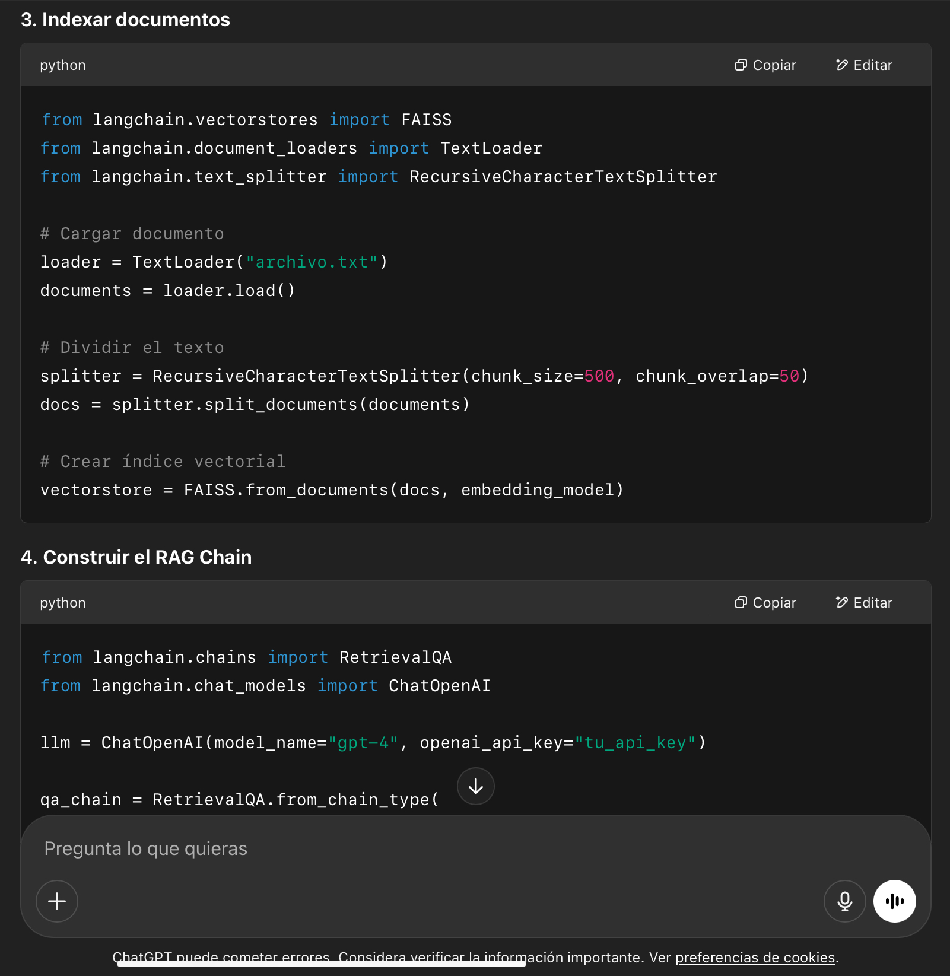
Task: Click the '4. Construir el RAG Chain' heading
Action: pyautogui.click(x=136, y=557)
